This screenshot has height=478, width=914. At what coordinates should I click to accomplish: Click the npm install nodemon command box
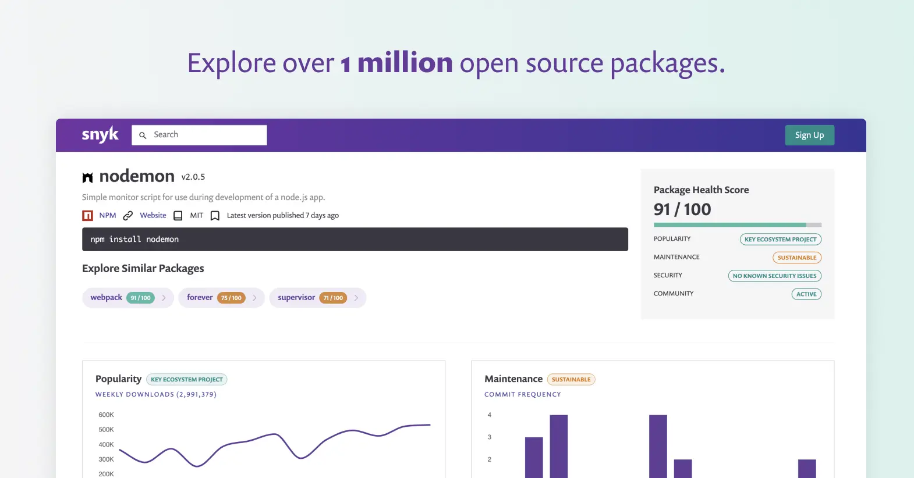pyautogui.click(x=355, y=240)
